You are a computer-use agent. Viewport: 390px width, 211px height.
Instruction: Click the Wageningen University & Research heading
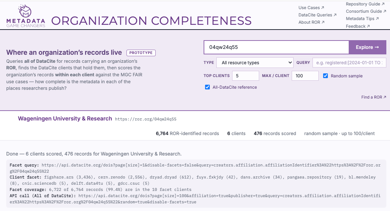pos(65,119)
